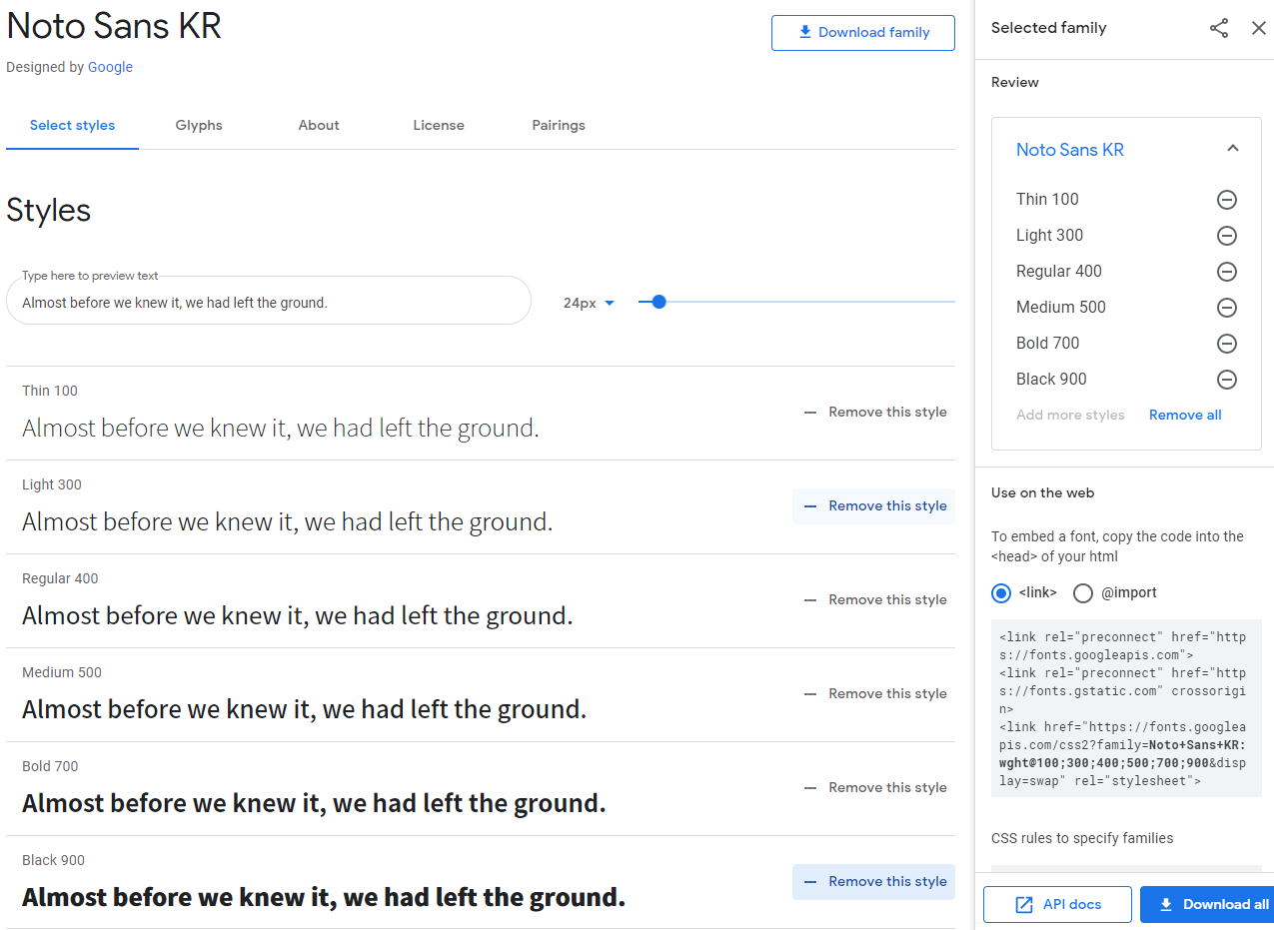Viewport: 1274px width, 930px height.
Task: Click Remove this style for Thin 100
Action: 875,413
